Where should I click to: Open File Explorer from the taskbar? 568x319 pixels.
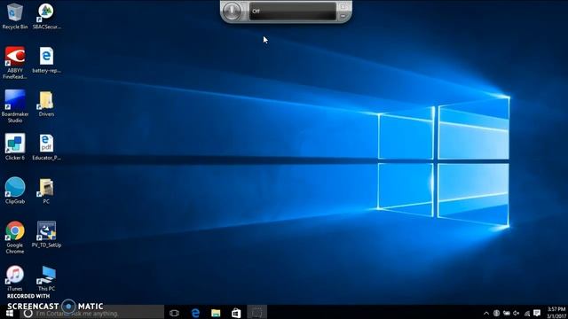pyautogui.click(x=216, y=313)
